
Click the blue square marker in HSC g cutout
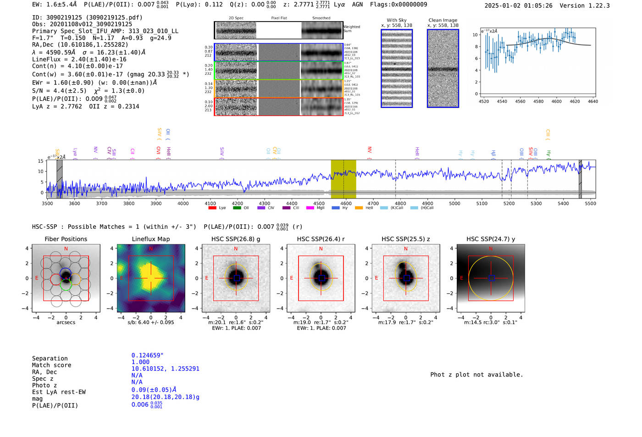tap(237, 278)
